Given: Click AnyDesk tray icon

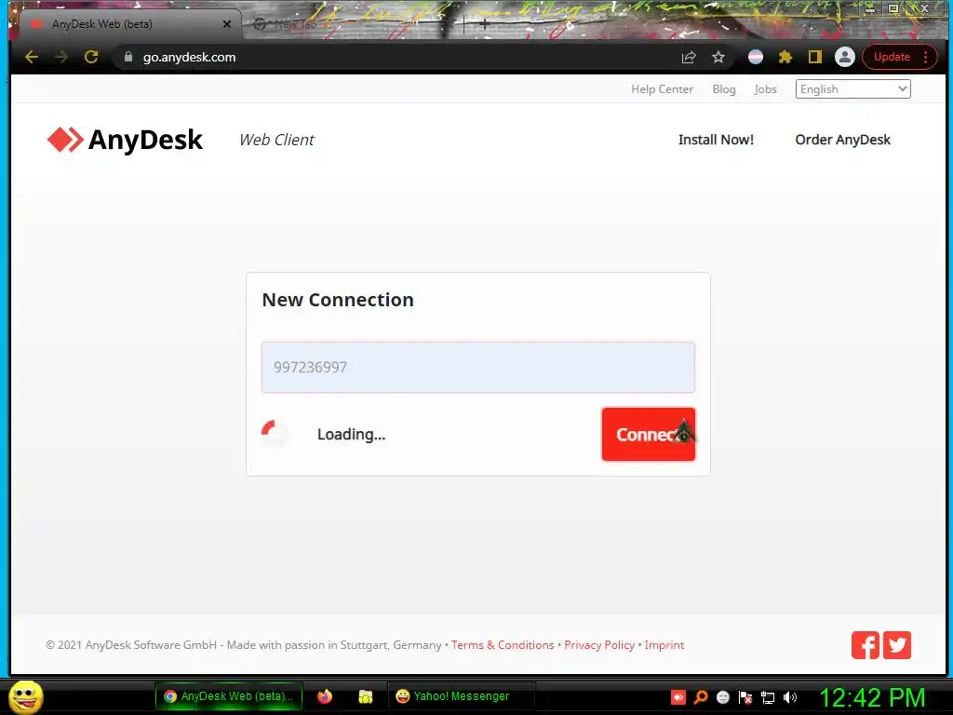Looking at the screenshot, I should [678, 697].
